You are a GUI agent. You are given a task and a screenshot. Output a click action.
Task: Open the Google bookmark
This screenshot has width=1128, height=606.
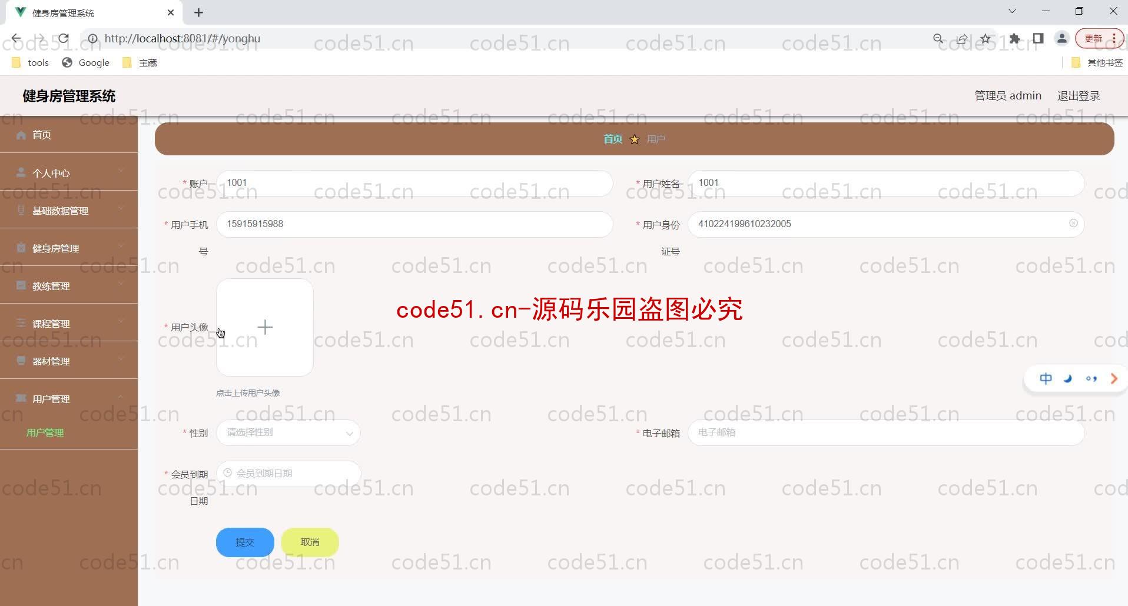pos(86,62)
